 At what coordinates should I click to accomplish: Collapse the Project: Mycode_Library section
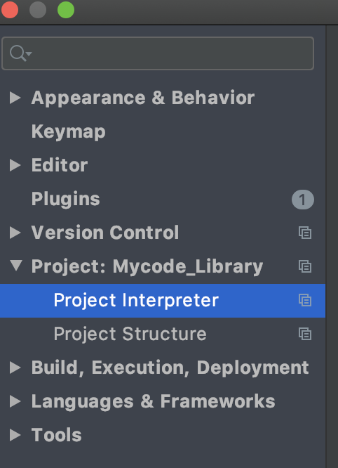[x=15, y=266]
